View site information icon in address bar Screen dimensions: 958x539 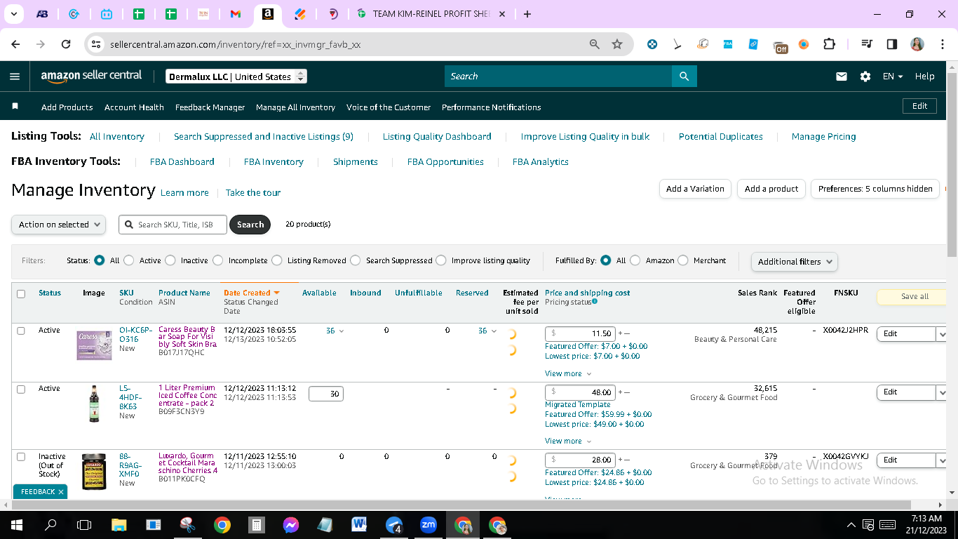pyautogui.click(x=96, y=44)
